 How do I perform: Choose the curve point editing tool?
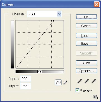point(58,82)
